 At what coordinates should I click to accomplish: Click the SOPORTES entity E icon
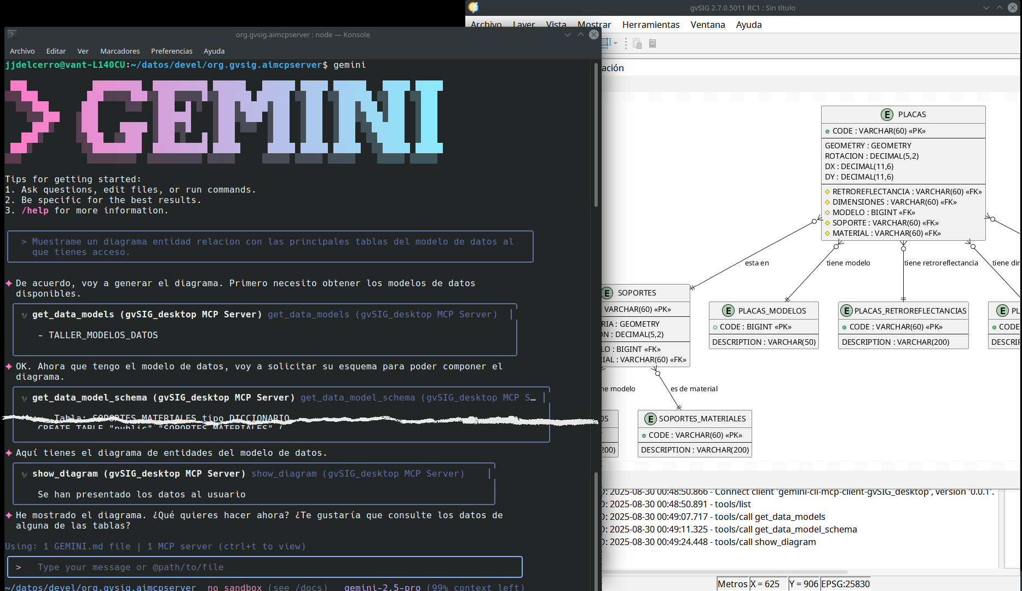607,293
